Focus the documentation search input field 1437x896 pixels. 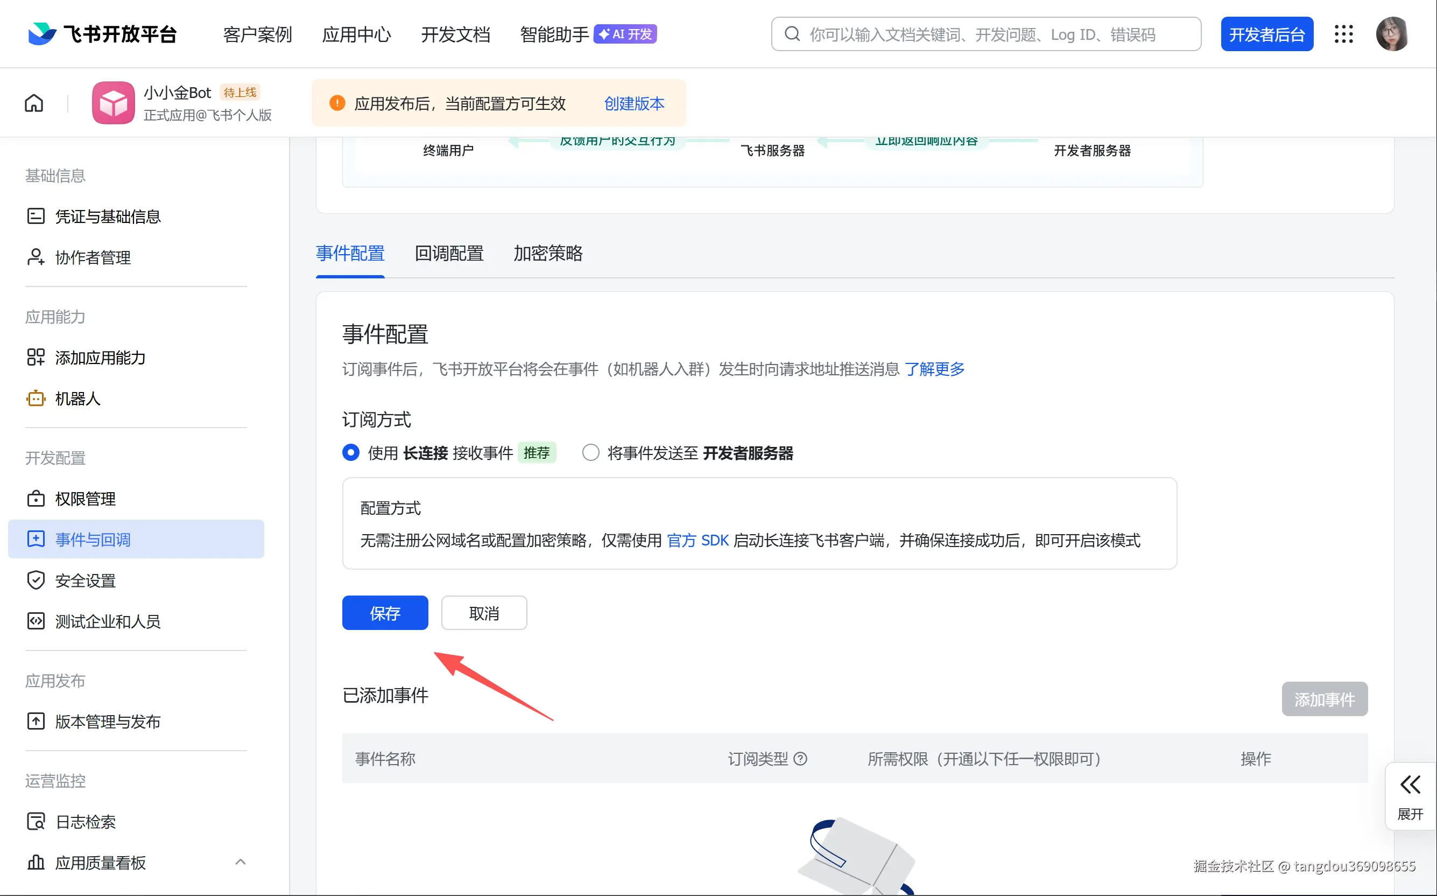pyautogui.click(x=995, y=34)
